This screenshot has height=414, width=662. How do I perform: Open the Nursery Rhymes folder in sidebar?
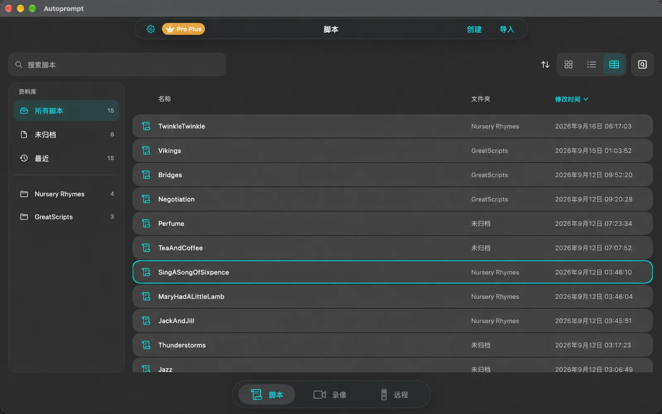66,194
